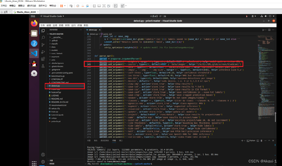Split the editor to the right
The width and height of the screenshot is (282, 166).
coord(269,30)
